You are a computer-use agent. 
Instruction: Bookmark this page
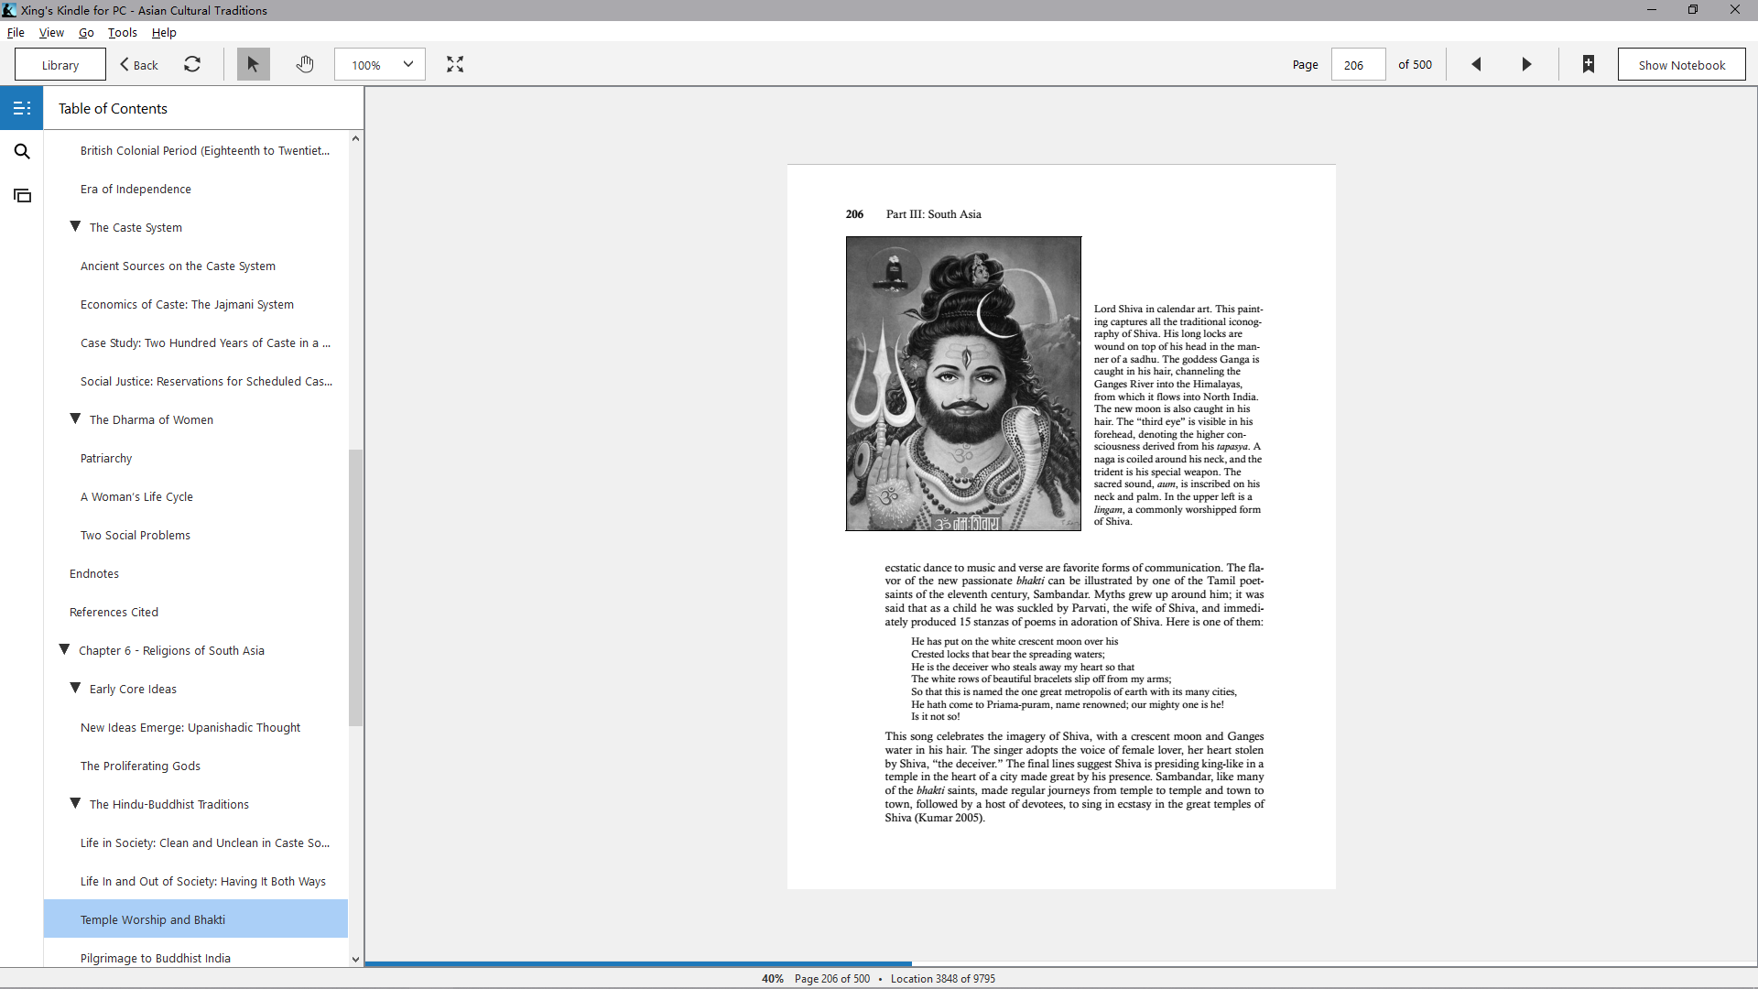1589,64
